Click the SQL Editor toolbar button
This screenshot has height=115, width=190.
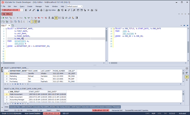51,10
